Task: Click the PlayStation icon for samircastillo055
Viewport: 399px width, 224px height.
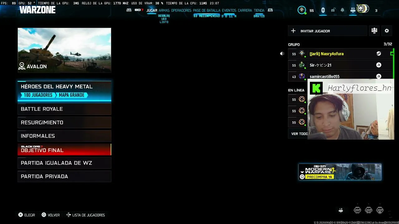Action: (x=379, y=76)
